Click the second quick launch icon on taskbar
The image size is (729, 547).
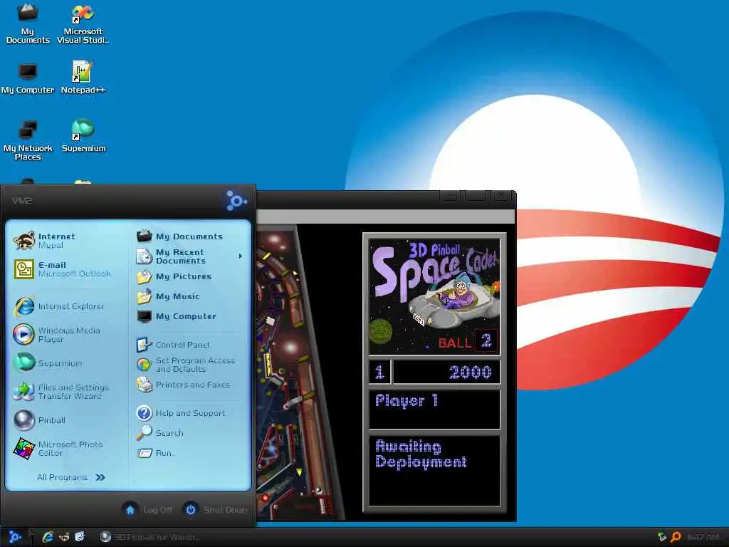tap(64, 537)
